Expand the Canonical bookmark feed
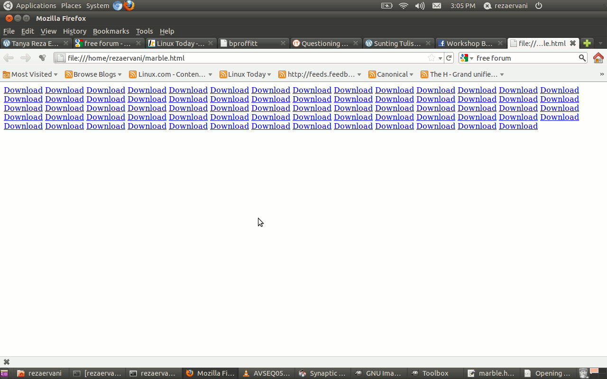 [x=391, y=74]
